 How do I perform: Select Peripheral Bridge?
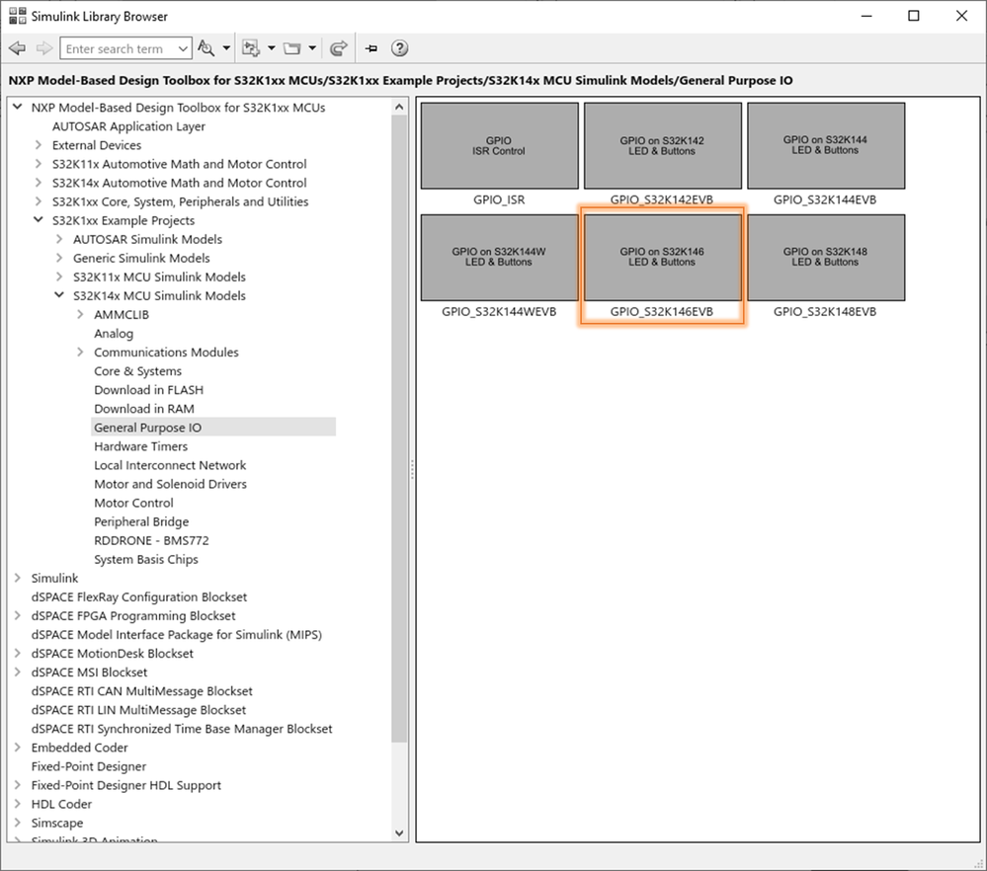point(141,521)
